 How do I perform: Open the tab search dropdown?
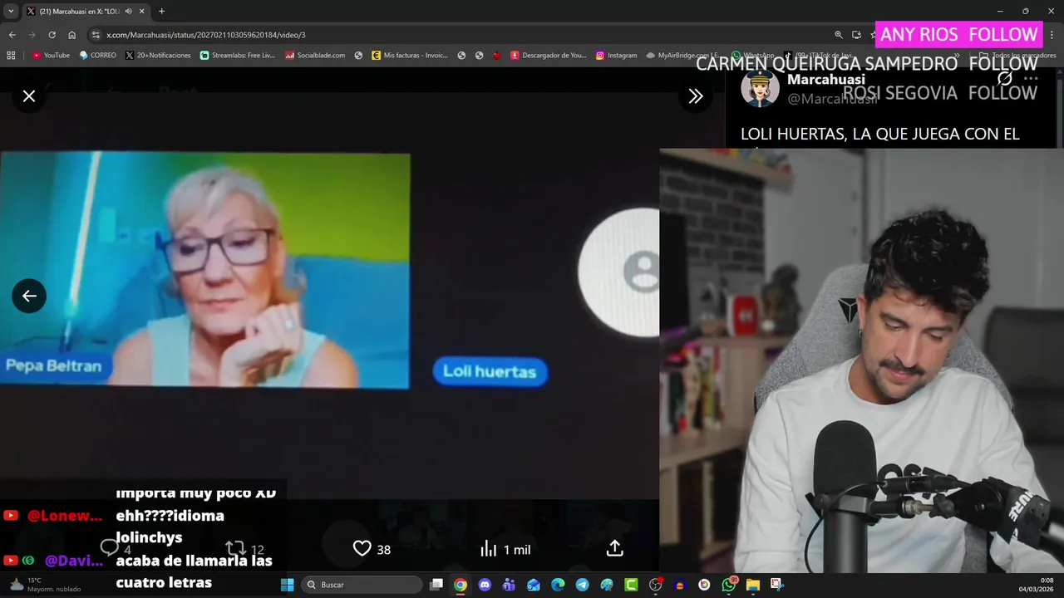(11, 11)
